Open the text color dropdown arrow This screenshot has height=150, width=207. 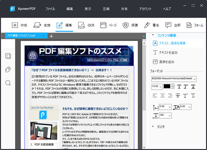[173, 86]
